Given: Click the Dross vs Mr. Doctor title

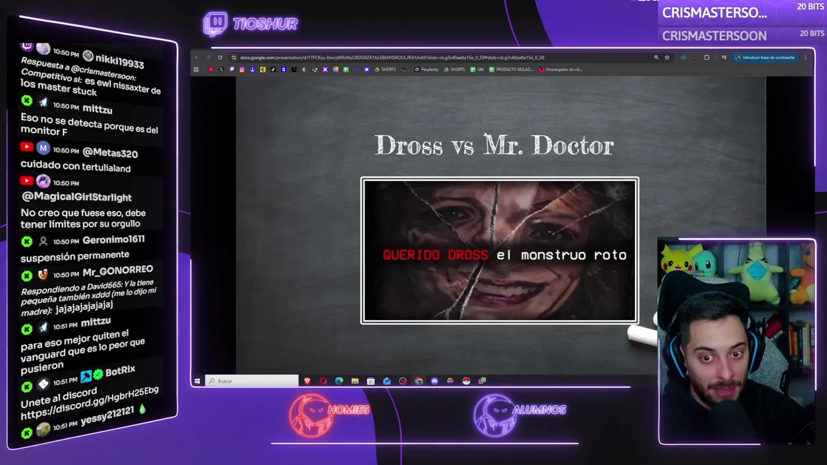Looking at the screenshot, I should coord(494,145).
